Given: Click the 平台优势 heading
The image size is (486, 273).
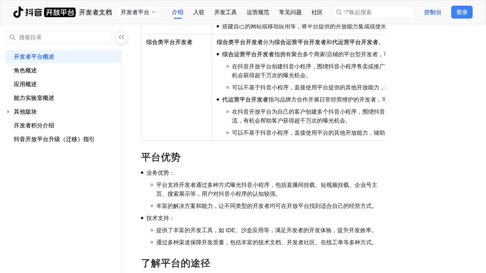Looking at the screenshot, I should coord(161,157).
